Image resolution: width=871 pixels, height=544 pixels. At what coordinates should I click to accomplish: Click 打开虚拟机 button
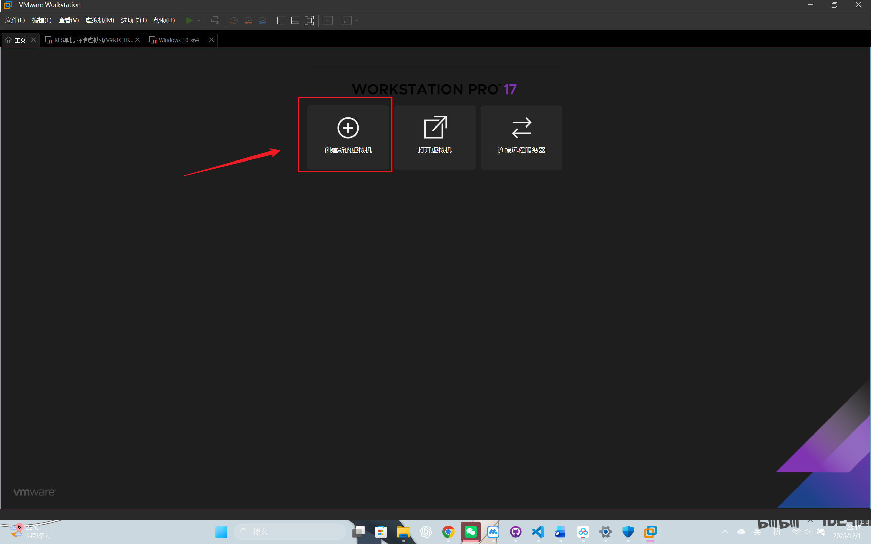tap(434, 137)
